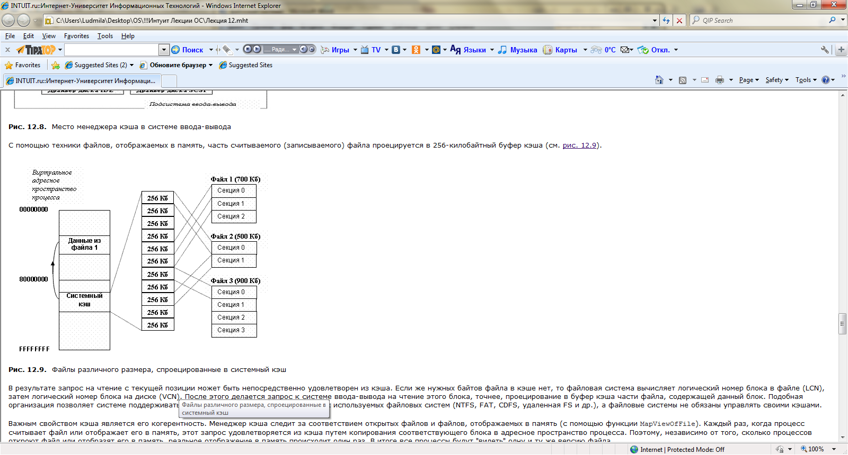Click the Favorites star button
Viewport: 848px width, 455px height.
point(23,65)
